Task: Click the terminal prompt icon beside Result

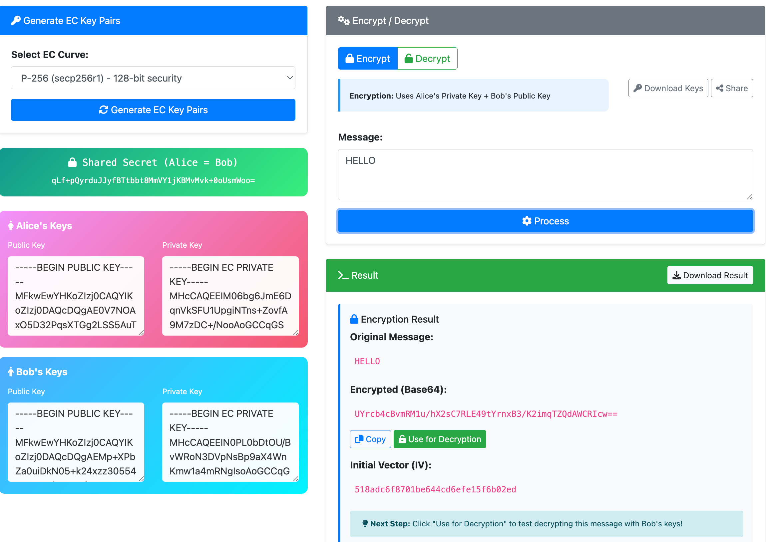Action: click(343, 275)
